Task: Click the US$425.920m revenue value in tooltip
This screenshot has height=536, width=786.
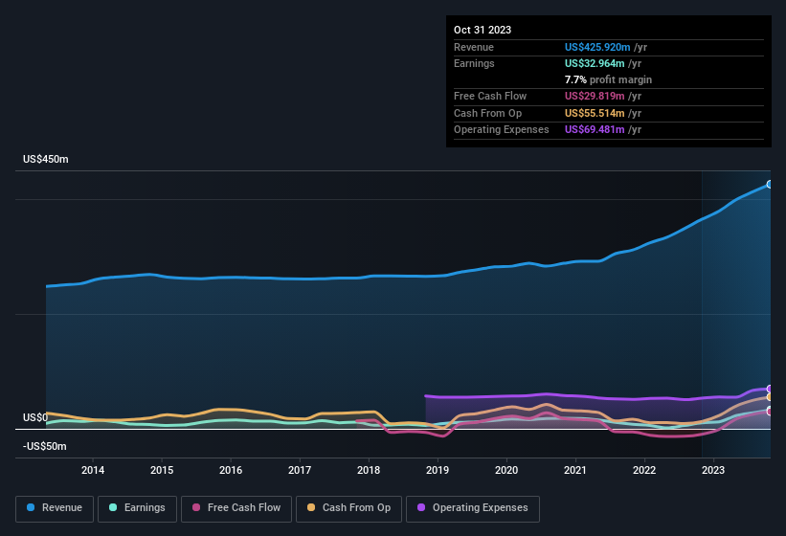Action: (597, 47)
